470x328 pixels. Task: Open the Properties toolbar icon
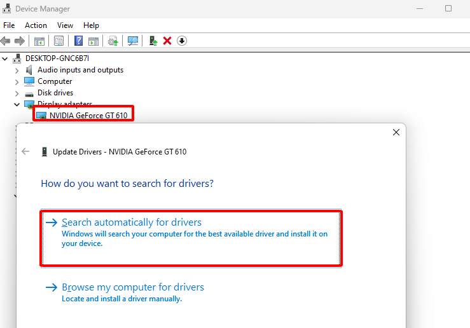[59, 41]
